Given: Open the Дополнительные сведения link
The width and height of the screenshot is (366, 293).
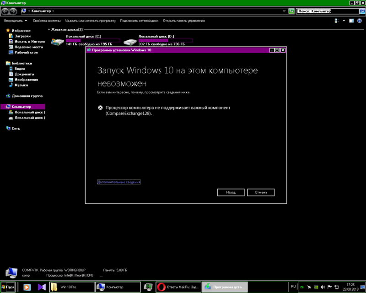Looking at the screenshot, I should 119,182.
